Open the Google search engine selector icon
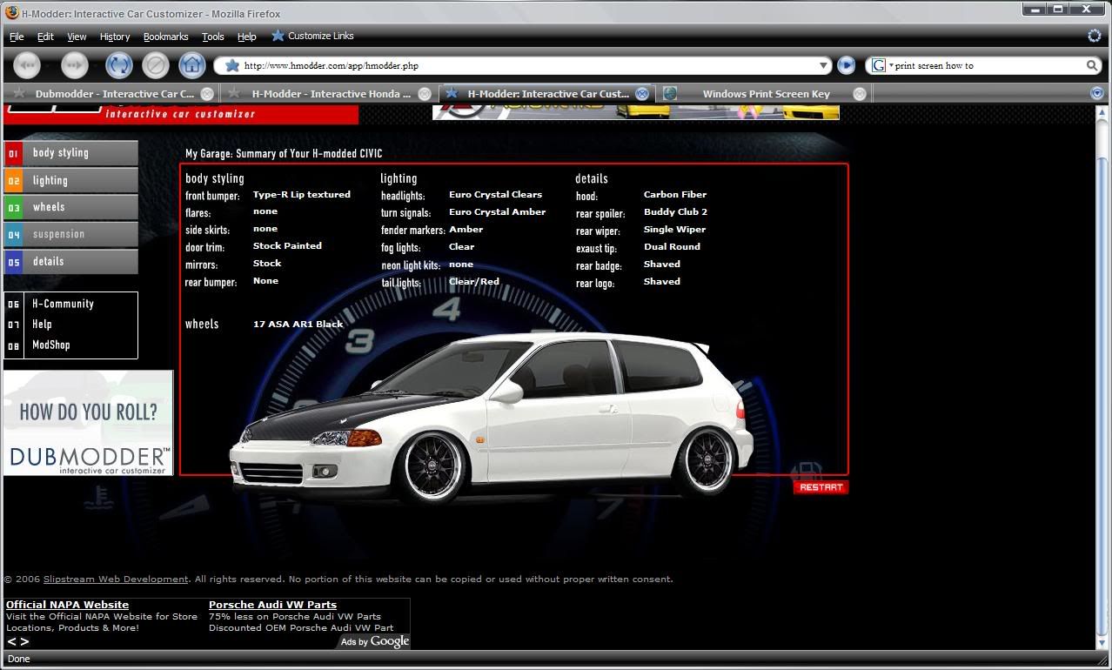This screenshot has height=670, width=1112. (x=879, y=65)
